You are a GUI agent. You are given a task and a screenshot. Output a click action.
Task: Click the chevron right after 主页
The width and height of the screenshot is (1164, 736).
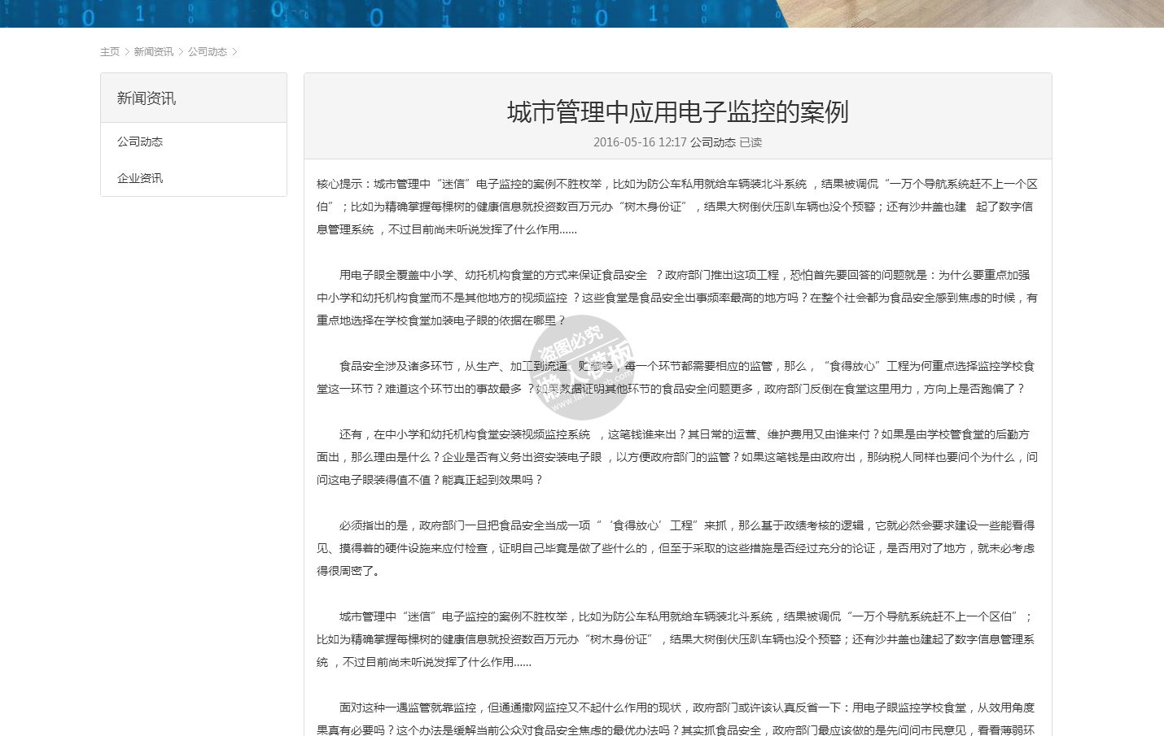127,52
